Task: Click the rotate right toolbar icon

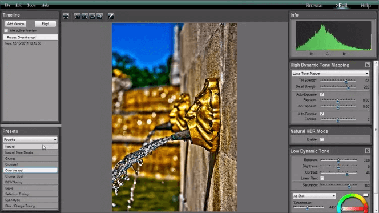Action: coord(84,16)
